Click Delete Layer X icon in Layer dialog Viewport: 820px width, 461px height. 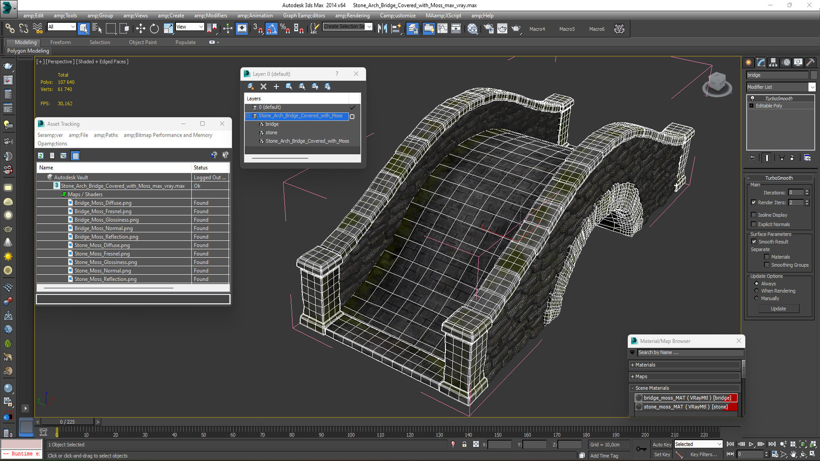point(264,86)
